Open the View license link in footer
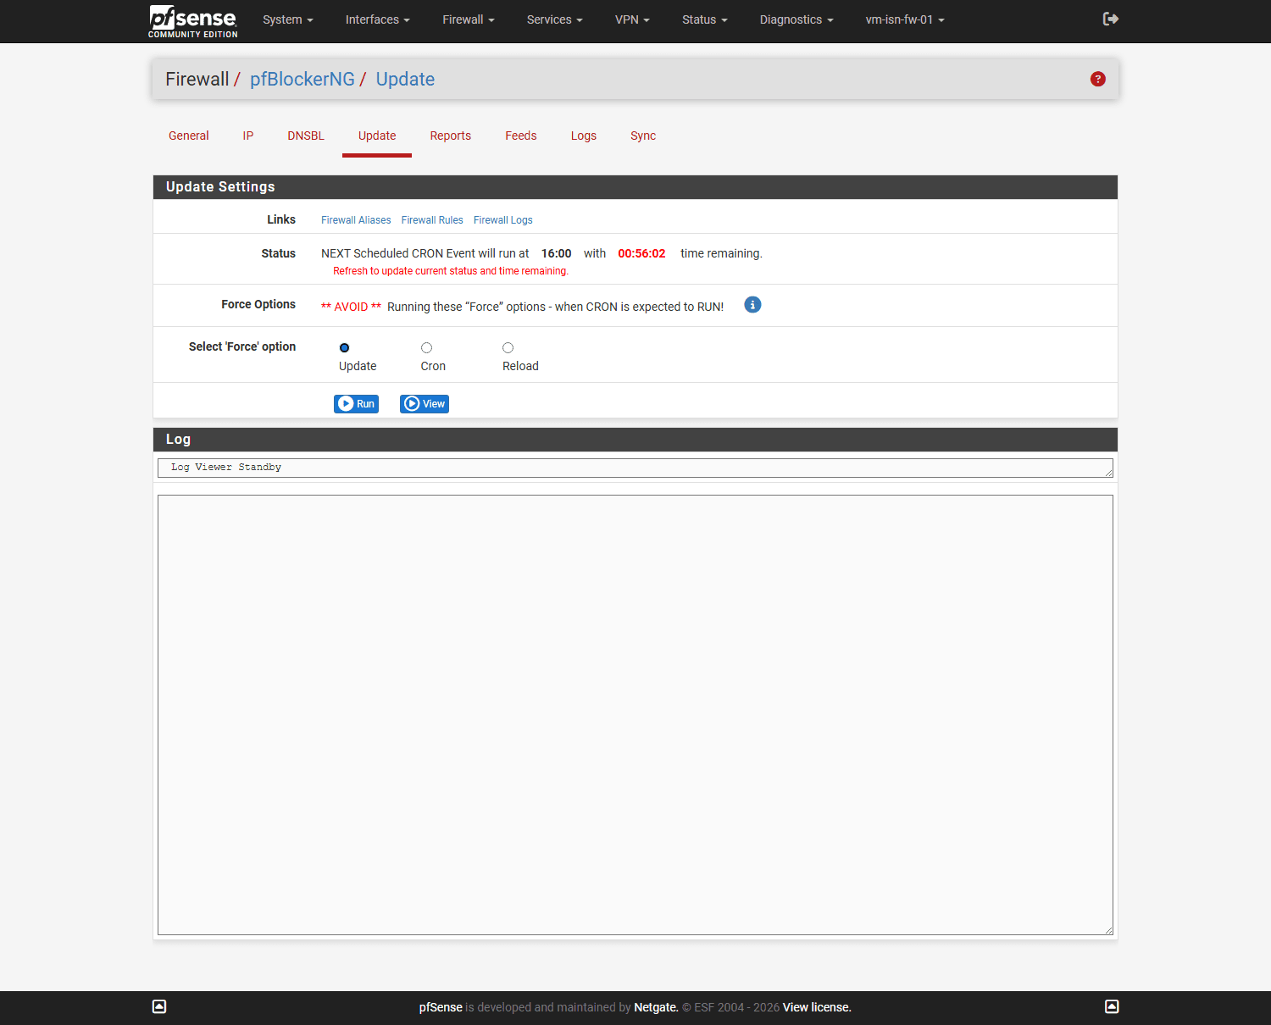Viewport: 1271px width, 1025px height. [817, 1007]
